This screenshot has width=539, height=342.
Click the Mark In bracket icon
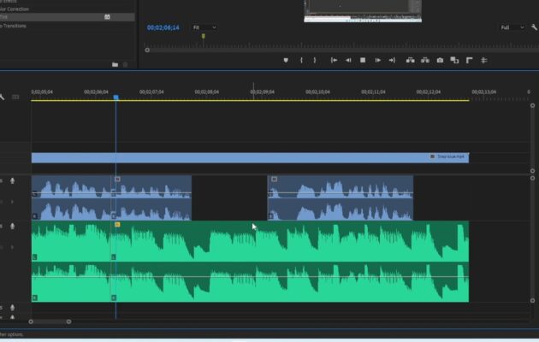pyautogui.click(x=301, y=60)
